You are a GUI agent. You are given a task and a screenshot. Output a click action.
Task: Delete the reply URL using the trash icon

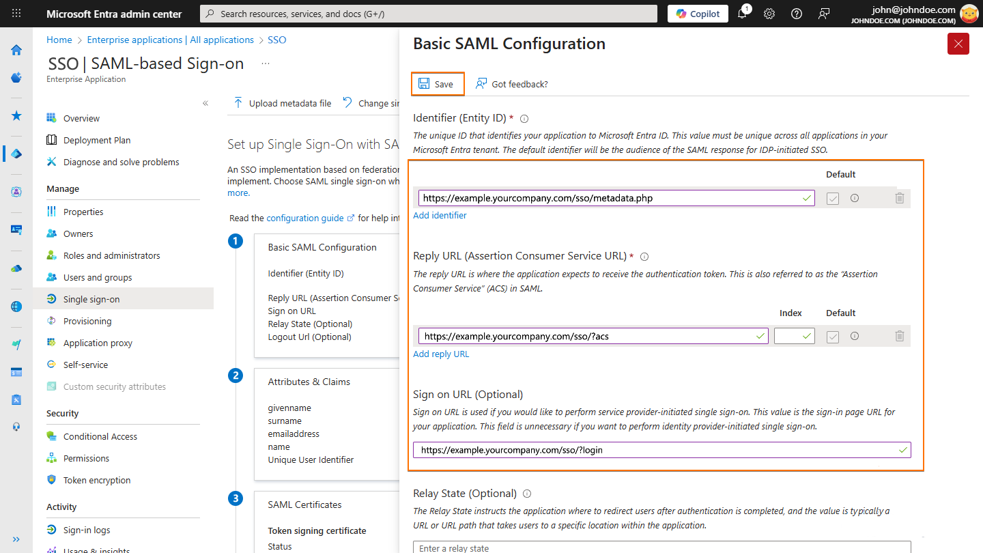click(900, 336)
